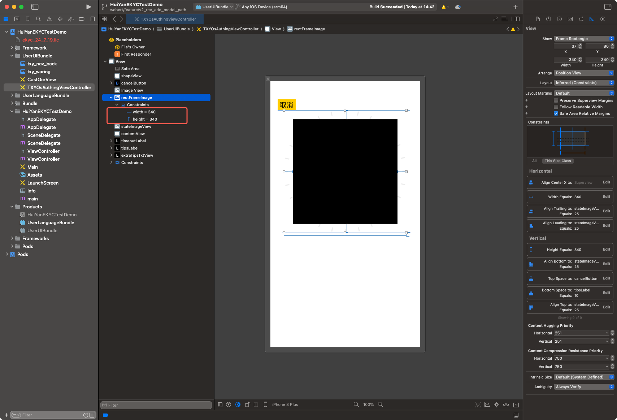617x420 pixels.
Task: Toggle the right inspector panel icon
Action: (608, 7)
